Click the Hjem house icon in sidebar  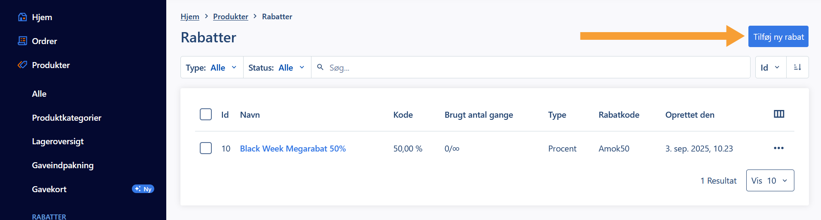pos(22,17)
